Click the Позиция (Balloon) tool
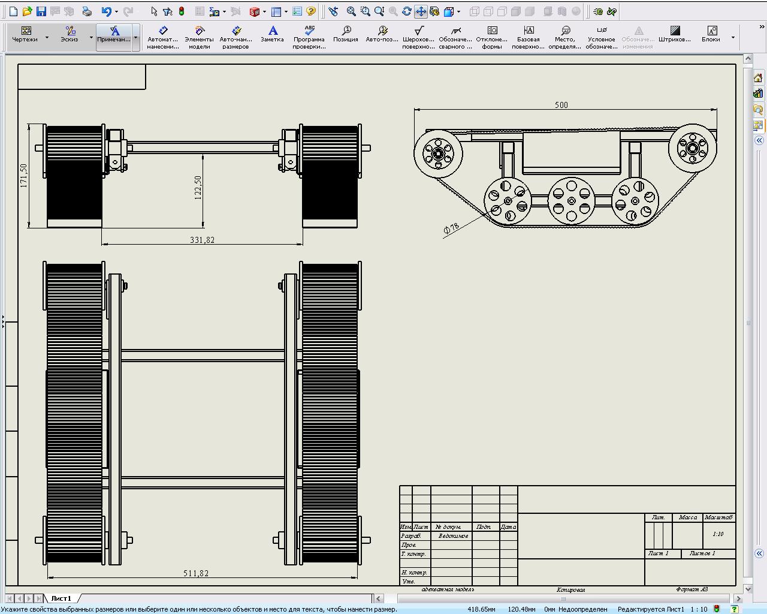The height and width of the screenshot is (614, 767). tap(346, 35)
